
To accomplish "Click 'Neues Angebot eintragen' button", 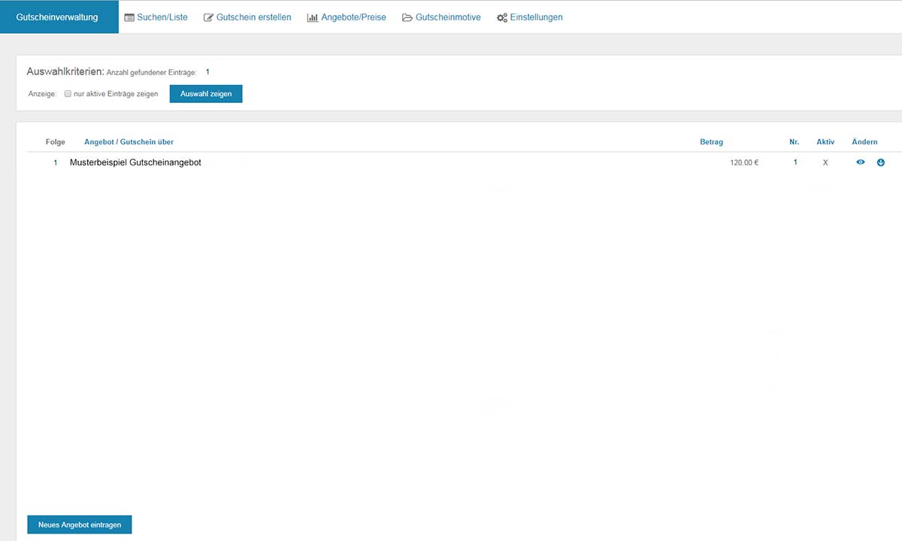I will (80, 524).
